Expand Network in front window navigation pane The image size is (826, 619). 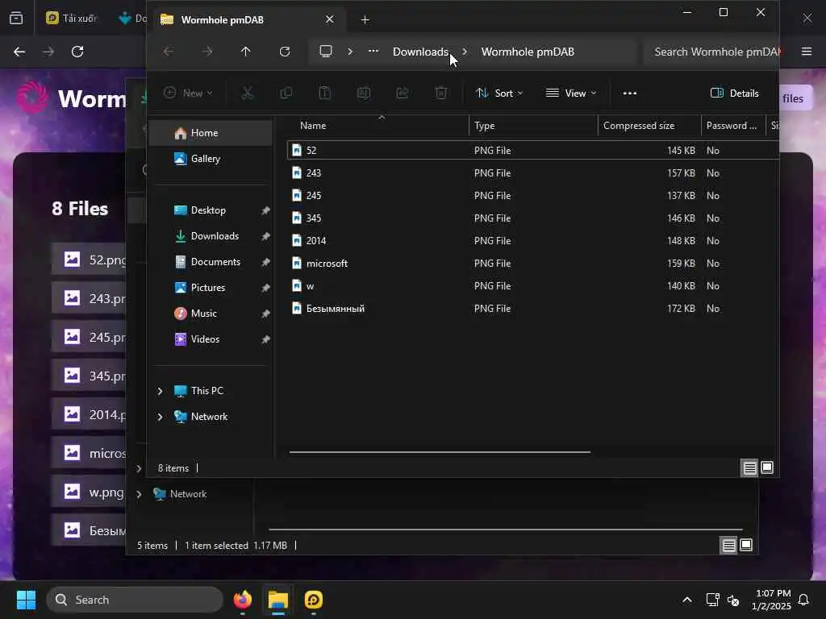(161, 417)
